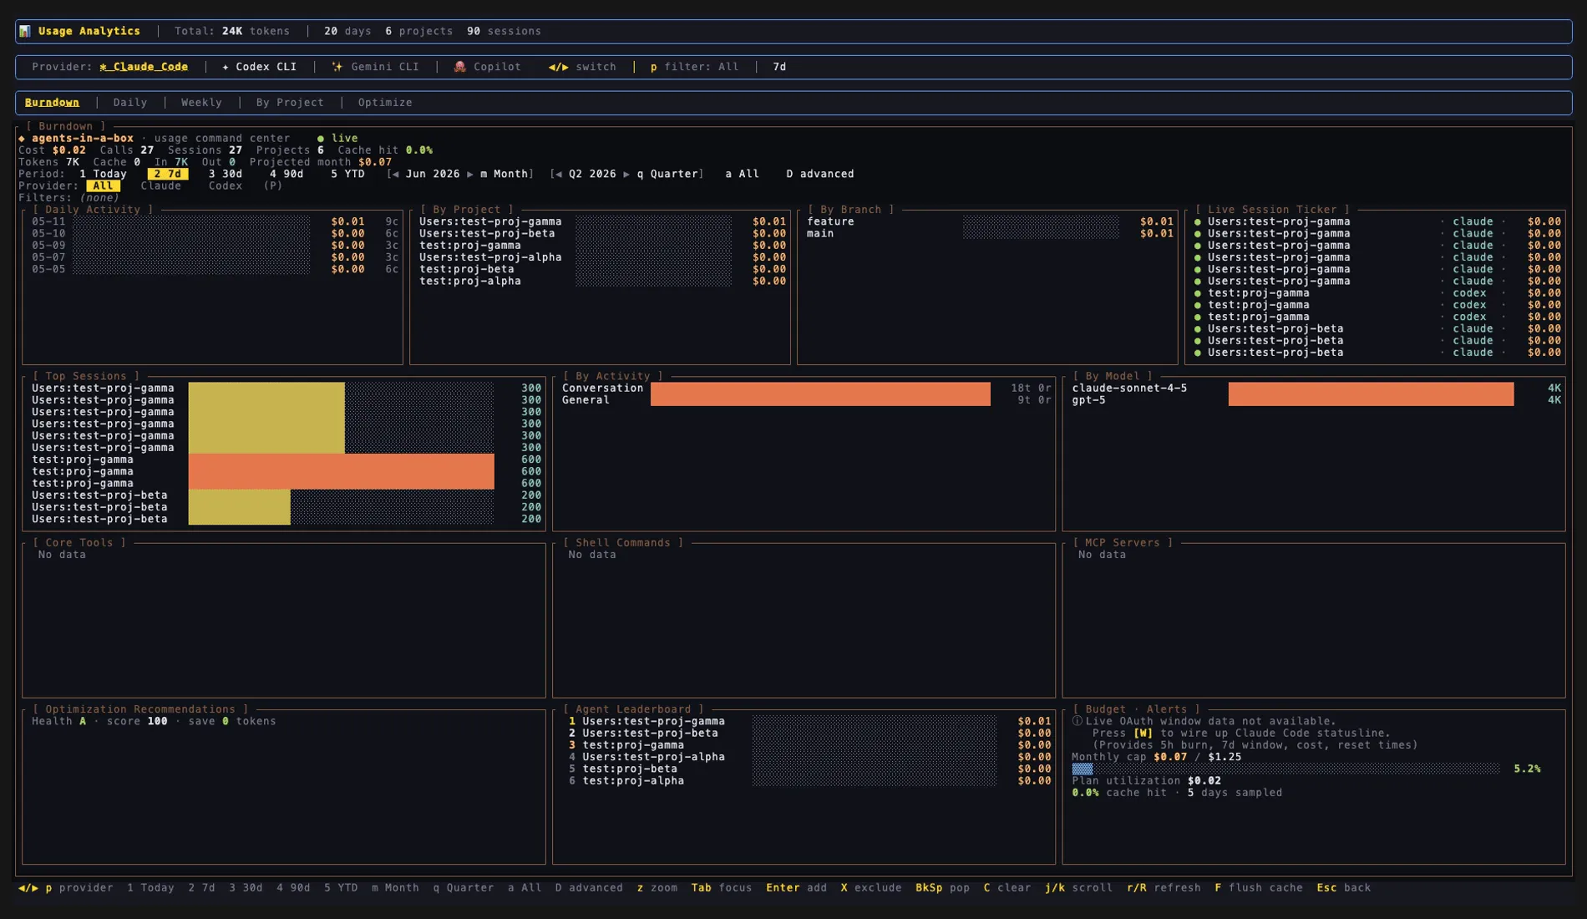Click Users:test-proj-alpha in By Project panel
This screenshot has height=919, width=1587.
tap(490, 257)
